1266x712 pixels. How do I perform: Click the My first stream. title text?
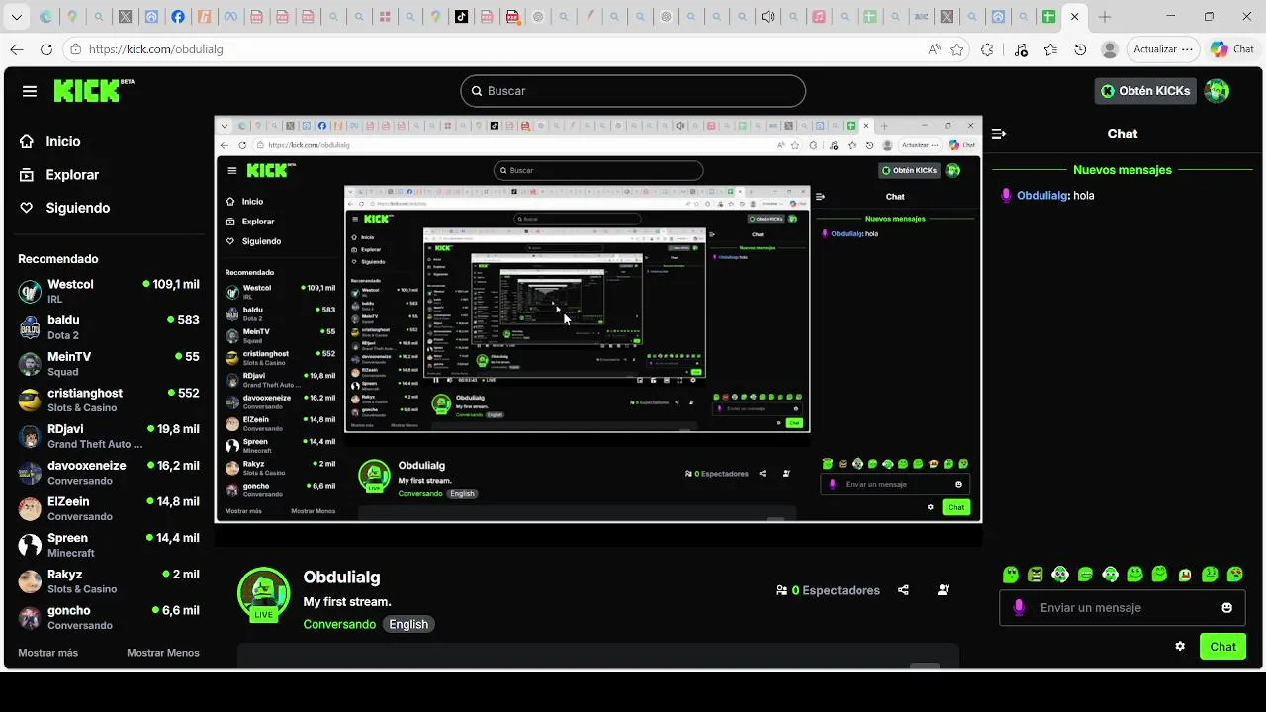[347, 602]
